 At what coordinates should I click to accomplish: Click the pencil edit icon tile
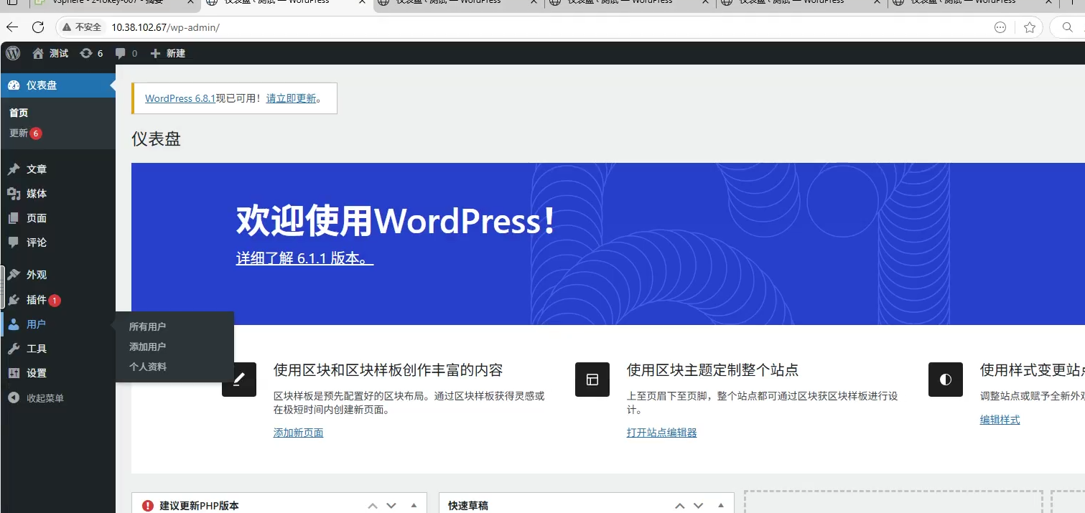pos(239,380)
